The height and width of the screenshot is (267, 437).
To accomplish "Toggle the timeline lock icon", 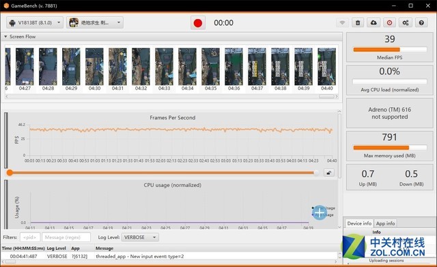I will coord(329,173).
